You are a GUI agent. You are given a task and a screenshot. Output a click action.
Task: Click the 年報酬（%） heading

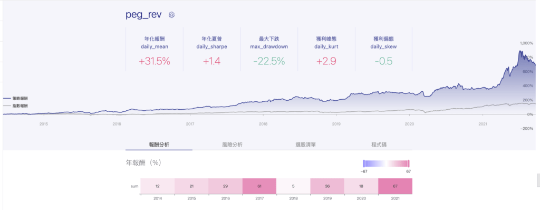click(x=143, y=163)
